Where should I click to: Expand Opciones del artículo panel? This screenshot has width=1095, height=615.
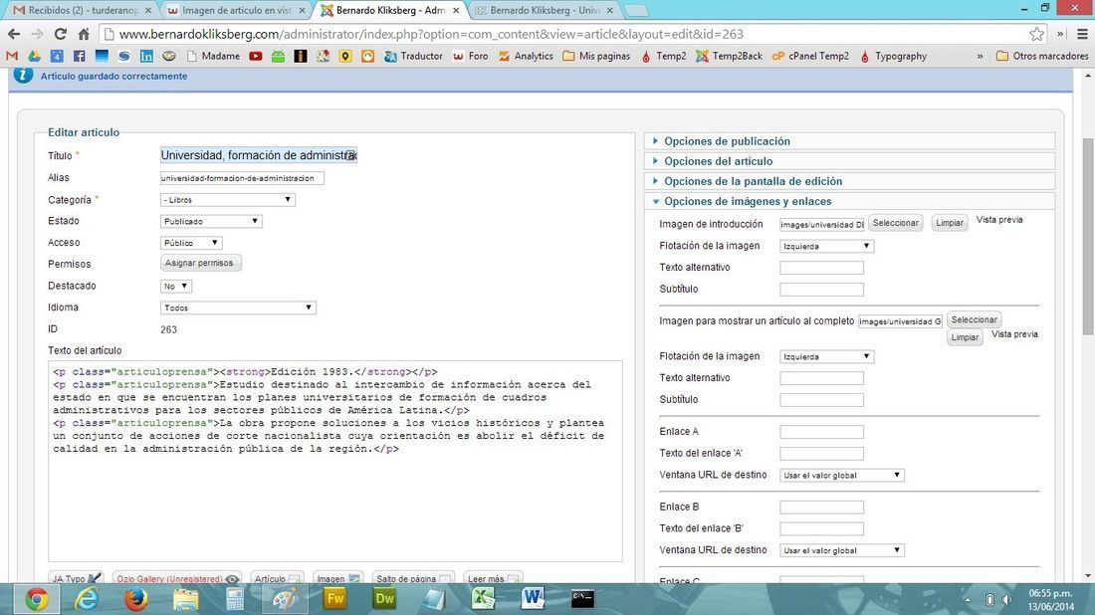coord(849,161)
